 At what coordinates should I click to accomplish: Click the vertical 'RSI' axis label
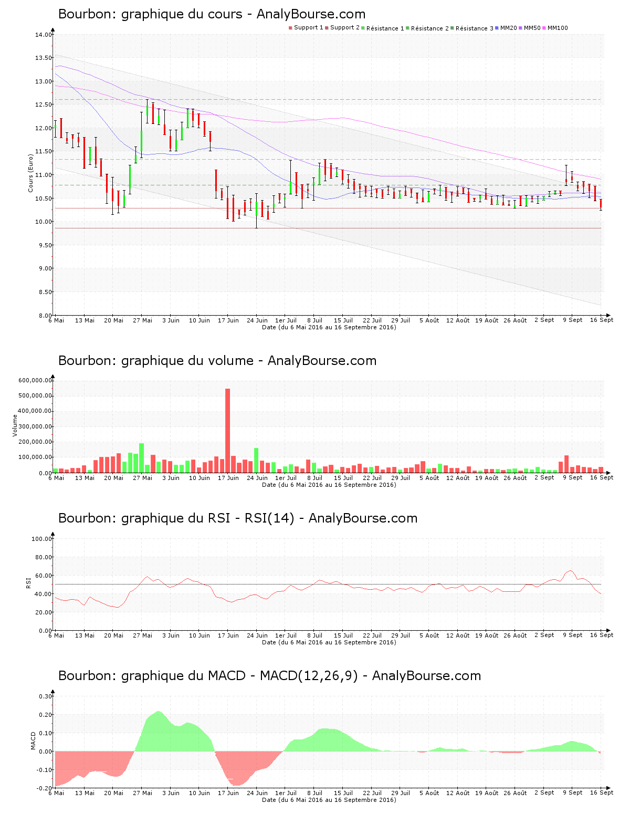(x=28, y=582)
